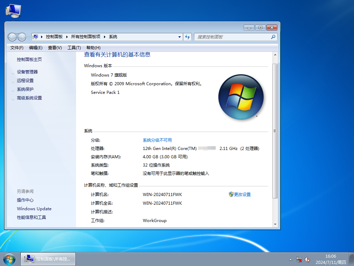Click the search magnifier icon
This screenshot has width=354, height=266.
click(273, 37)
